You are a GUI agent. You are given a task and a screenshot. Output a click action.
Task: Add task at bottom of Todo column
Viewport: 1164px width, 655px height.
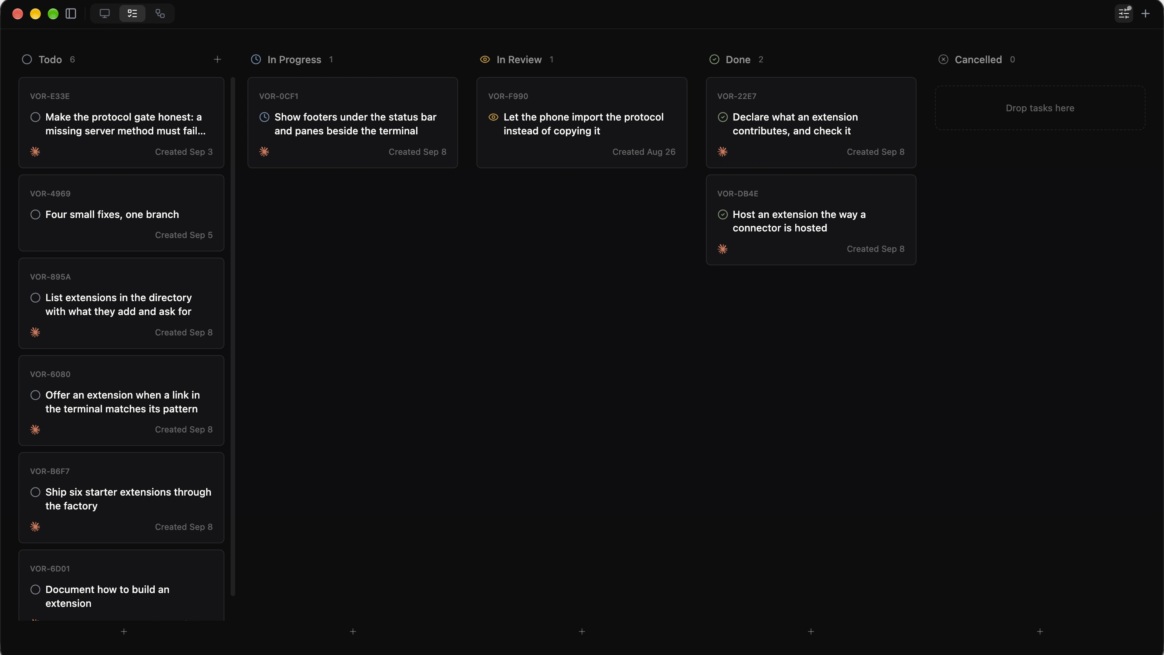[x=124, y=631]
